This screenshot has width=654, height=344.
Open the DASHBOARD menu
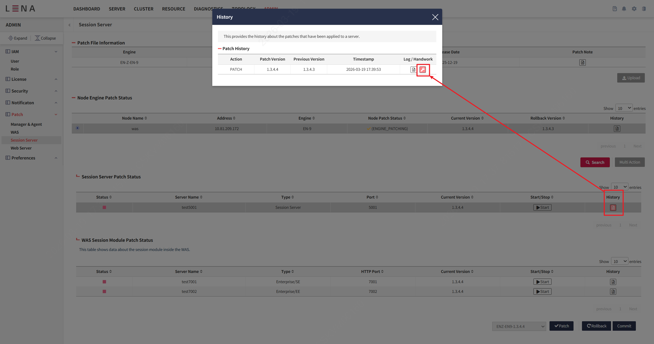click(87, 9)
